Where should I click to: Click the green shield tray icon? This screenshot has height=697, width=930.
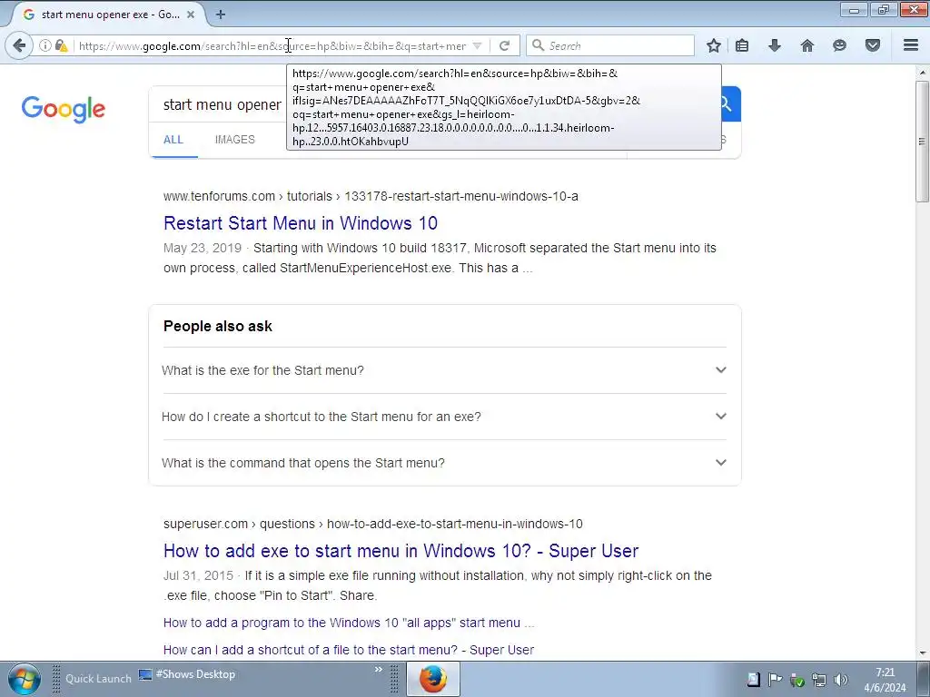(x=797, y=681)
